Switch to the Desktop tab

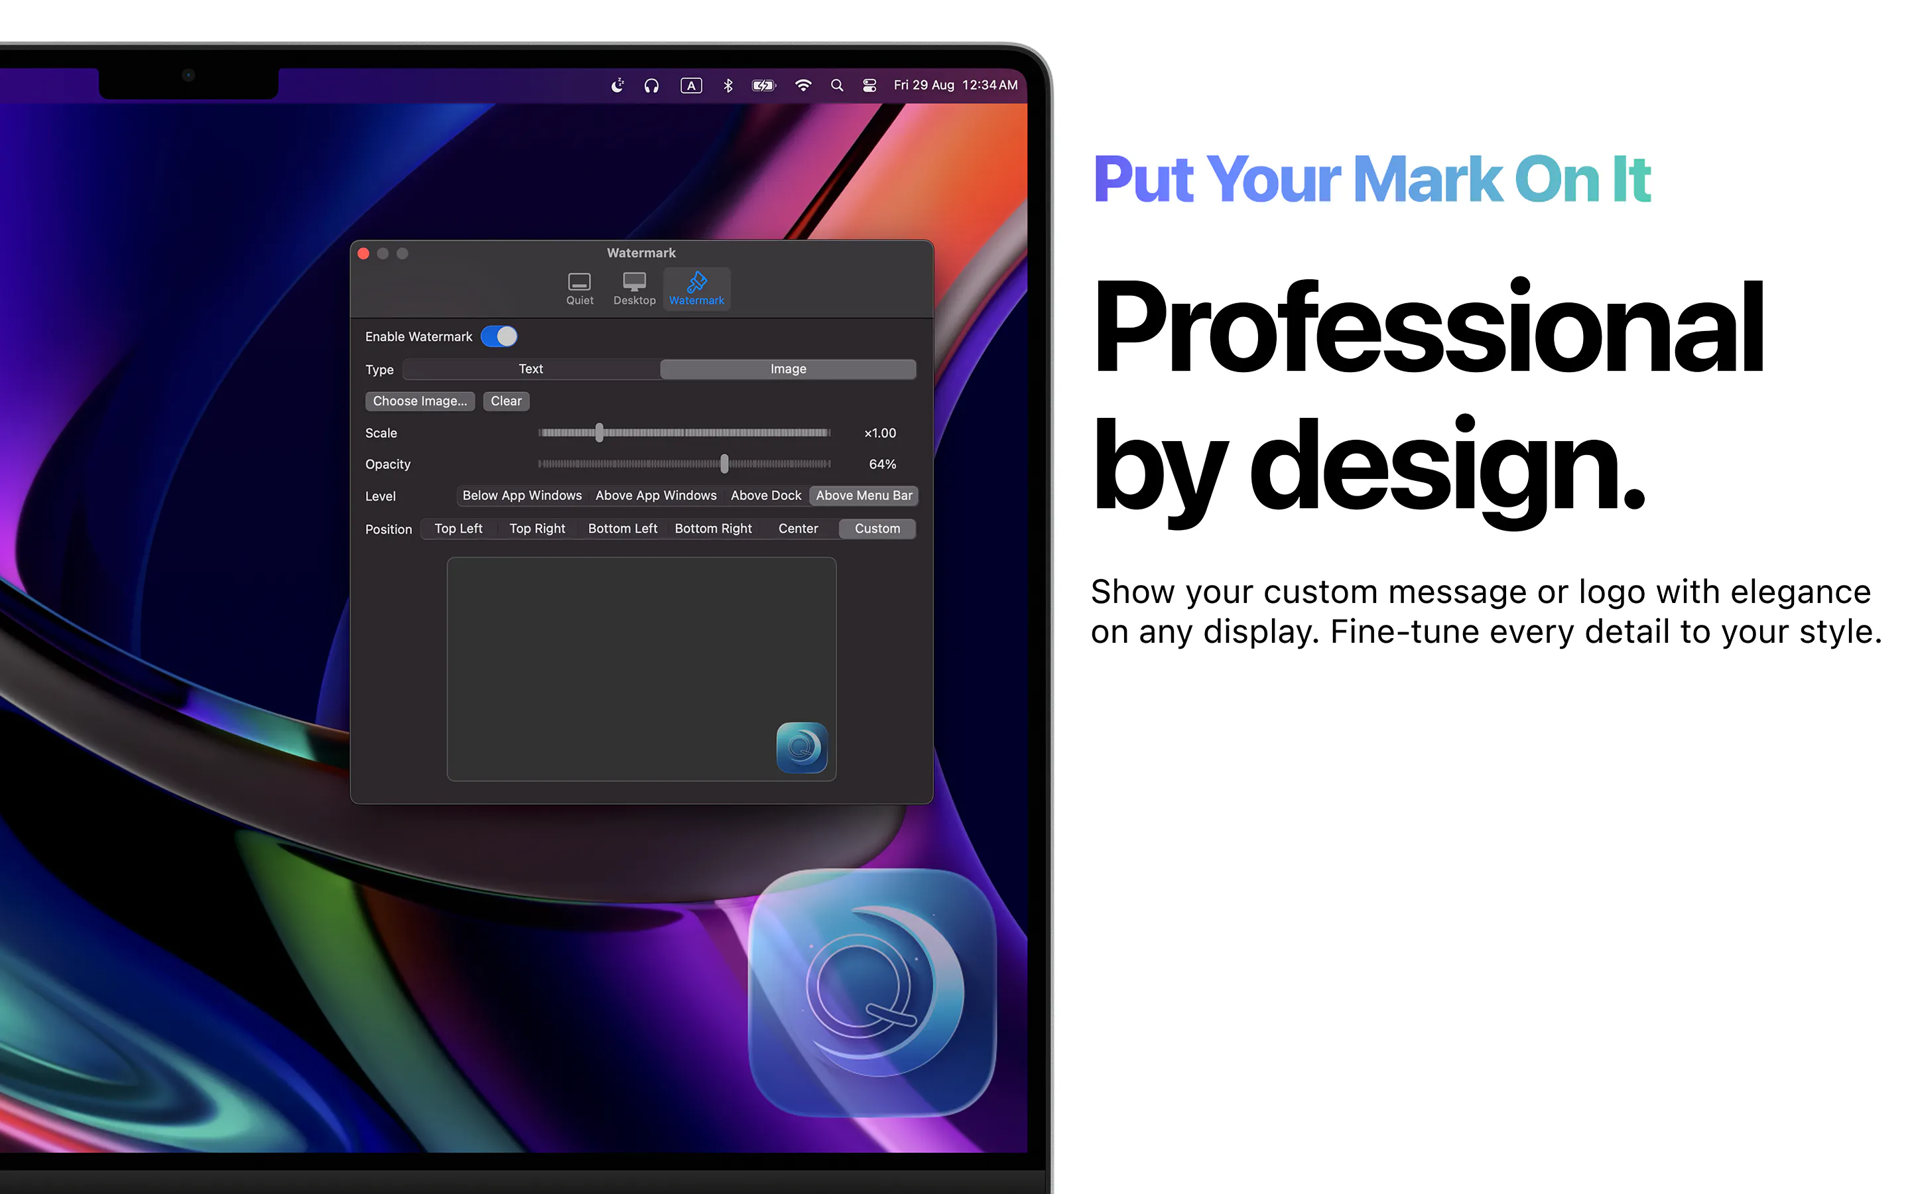(634, 289)
